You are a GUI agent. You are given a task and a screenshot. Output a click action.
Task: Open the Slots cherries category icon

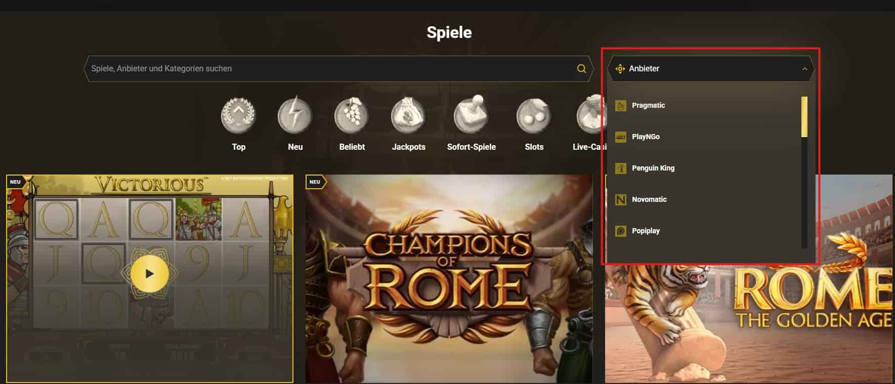[x=534, y=115]
